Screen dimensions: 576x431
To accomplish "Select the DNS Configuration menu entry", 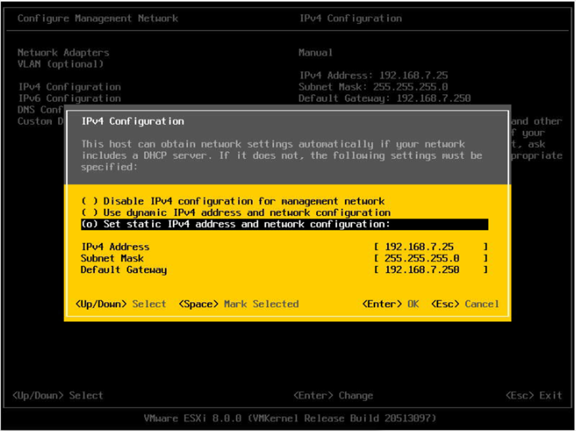I will 40,110.
